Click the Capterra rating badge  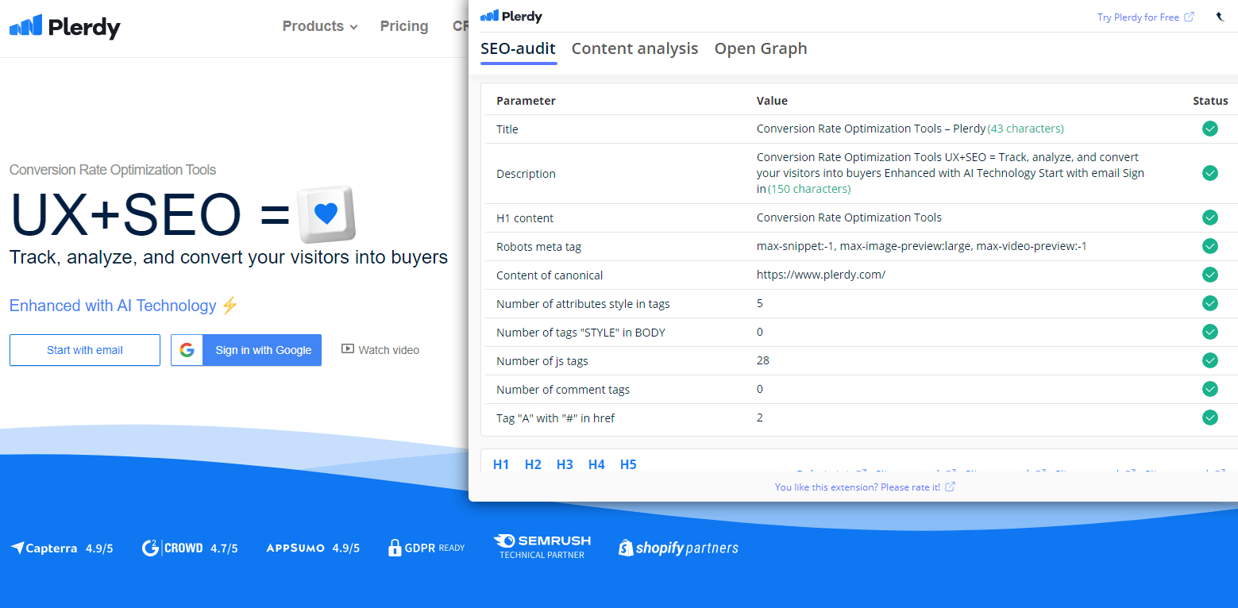(62, 548)
